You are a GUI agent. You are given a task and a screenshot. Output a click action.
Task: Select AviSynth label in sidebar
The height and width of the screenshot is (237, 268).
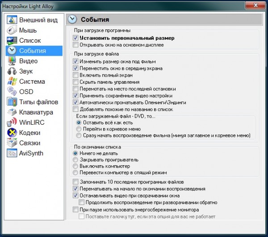point(31,153)
